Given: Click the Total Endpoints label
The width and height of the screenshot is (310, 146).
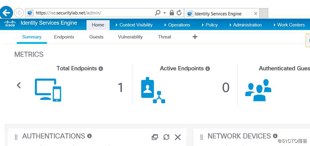Looking at the screenshot, I should pyautogui.click(x=77, y=68).
